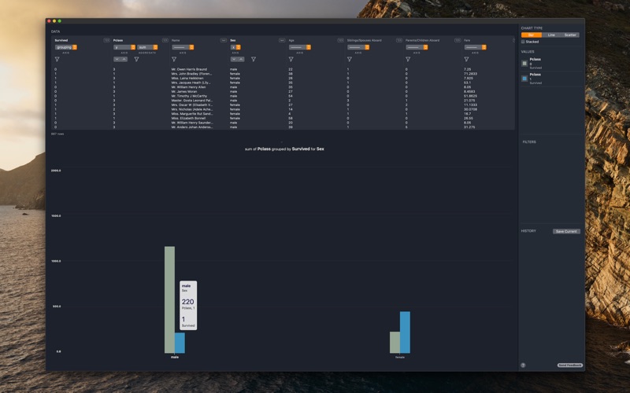Open Pclass axis dropdown set to y
This screenshot has width=630, height=393.
point(124,47)
